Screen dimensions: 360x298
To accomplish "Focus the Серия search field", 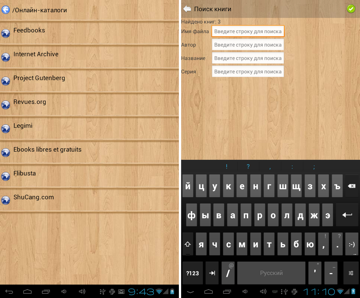I will [248, 72].
